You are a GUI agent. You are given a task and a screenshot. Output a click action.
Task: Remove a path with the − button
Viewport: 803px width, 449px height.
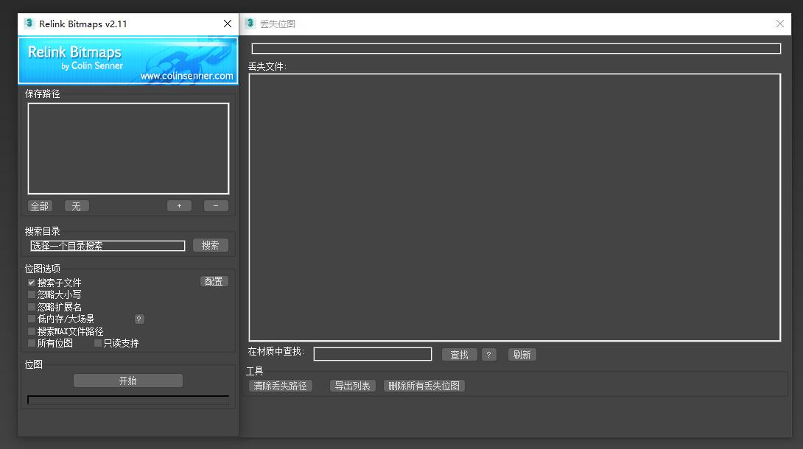[216, 206]
